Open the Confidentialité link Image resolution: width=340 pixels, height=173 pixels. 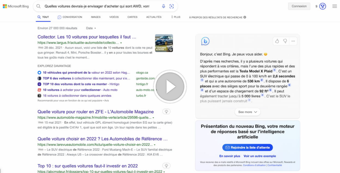click(275, 165)
